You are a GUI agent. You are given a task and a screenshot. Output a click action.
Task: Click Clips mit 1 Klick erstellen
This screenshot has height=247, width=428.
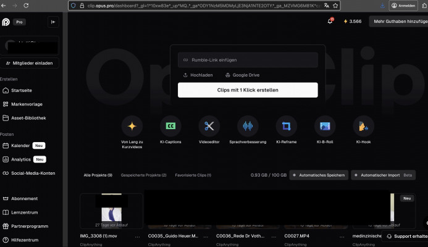(x=248, y=90)
